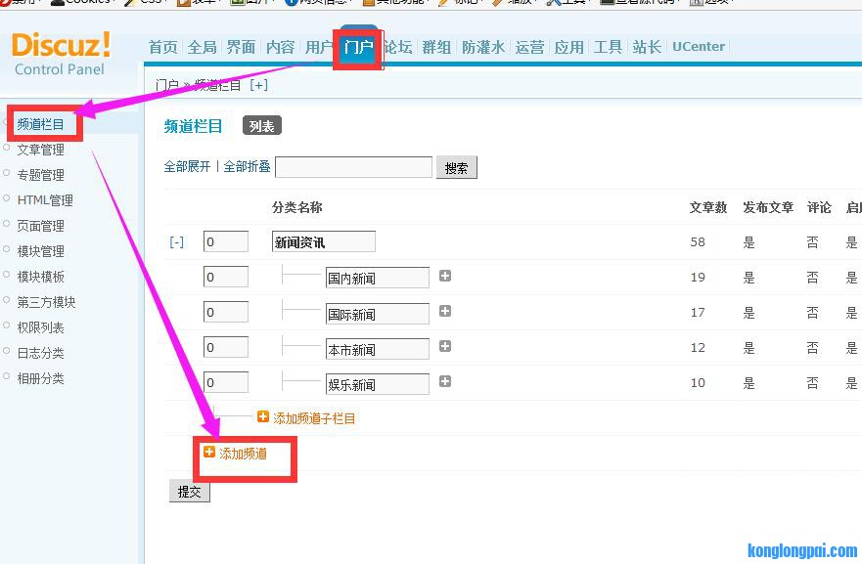The width and height of the screenshot is (862, 564).
Task: Open the 门户 tab in top navigation
Action: point(358,47)
